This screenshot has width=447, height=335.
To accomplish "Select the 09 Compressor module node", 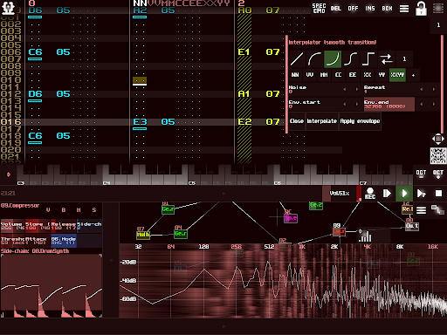I will (x=339, y=231).
